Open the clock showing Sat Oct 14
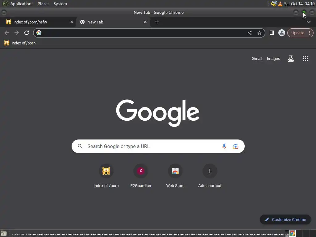316x237 pixels. (x=299, y=4)
